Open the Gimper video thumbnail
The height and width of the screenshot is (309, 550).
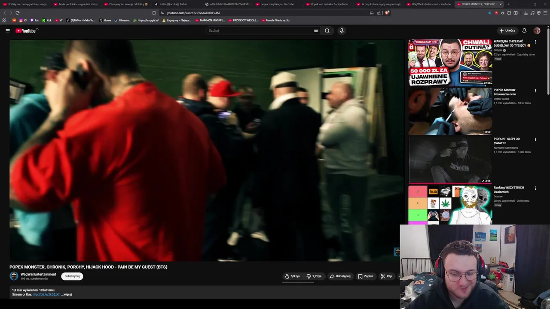click(x=450, y=63)
